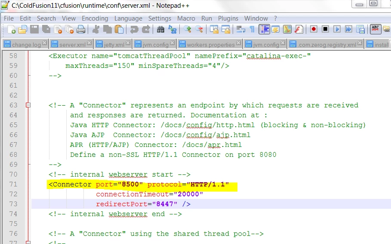391x244 pixels.
Task: Open the Edit menu
Action: point(25,18)
